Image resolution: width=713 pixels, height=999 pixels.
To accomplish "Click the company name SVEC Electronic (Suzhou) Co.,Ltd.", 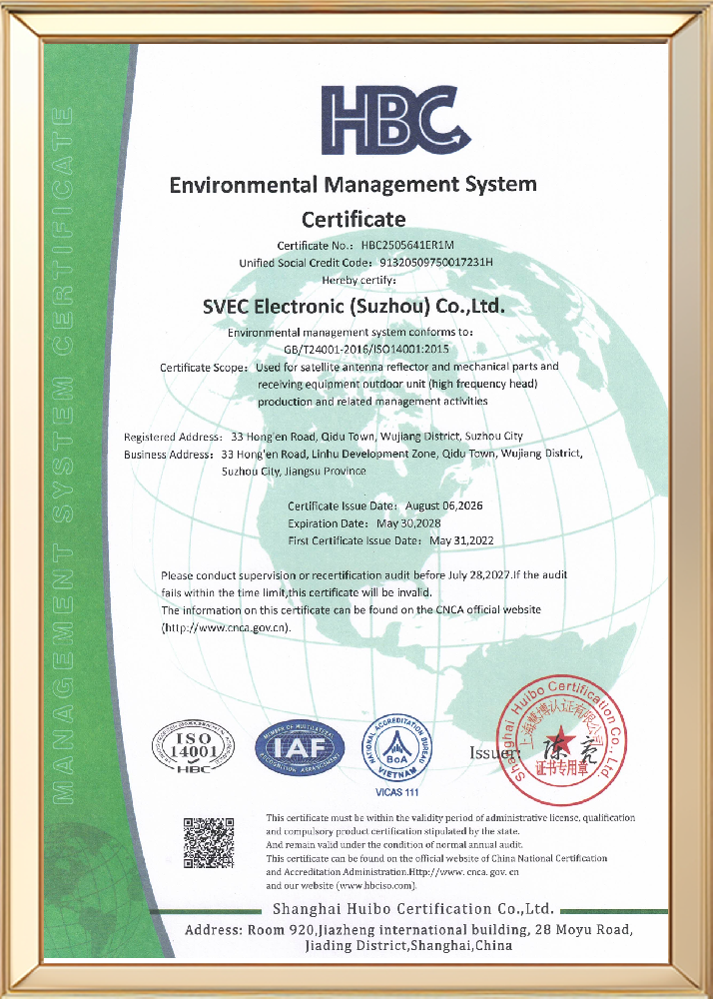I will [354, 307].
